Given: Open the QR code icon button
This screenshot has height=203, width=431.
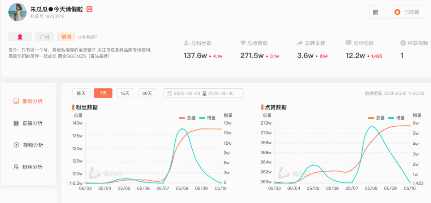Looking at the screenshot, I should (375, 12).
